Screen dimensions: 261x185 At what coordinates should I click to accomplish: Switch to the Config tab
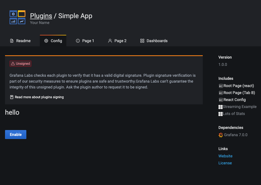pos(53,41)
